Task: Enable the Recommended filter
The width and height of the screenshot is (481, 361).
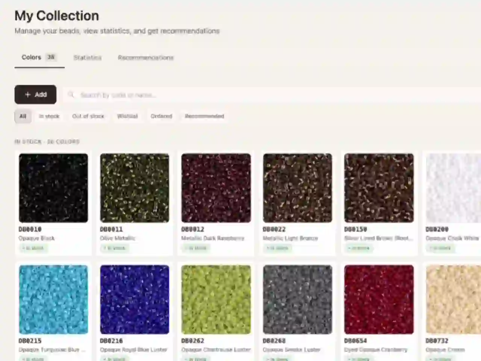Action: [x=204, y=116]
